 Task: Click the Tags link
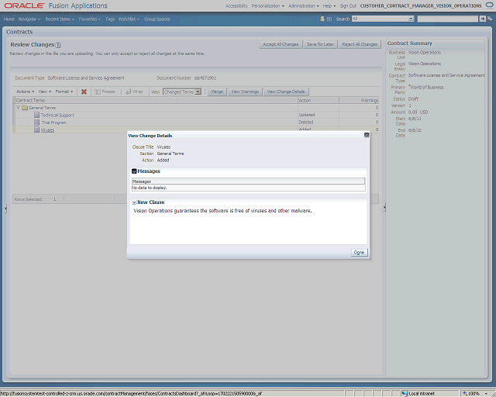[x=110, y=19]
